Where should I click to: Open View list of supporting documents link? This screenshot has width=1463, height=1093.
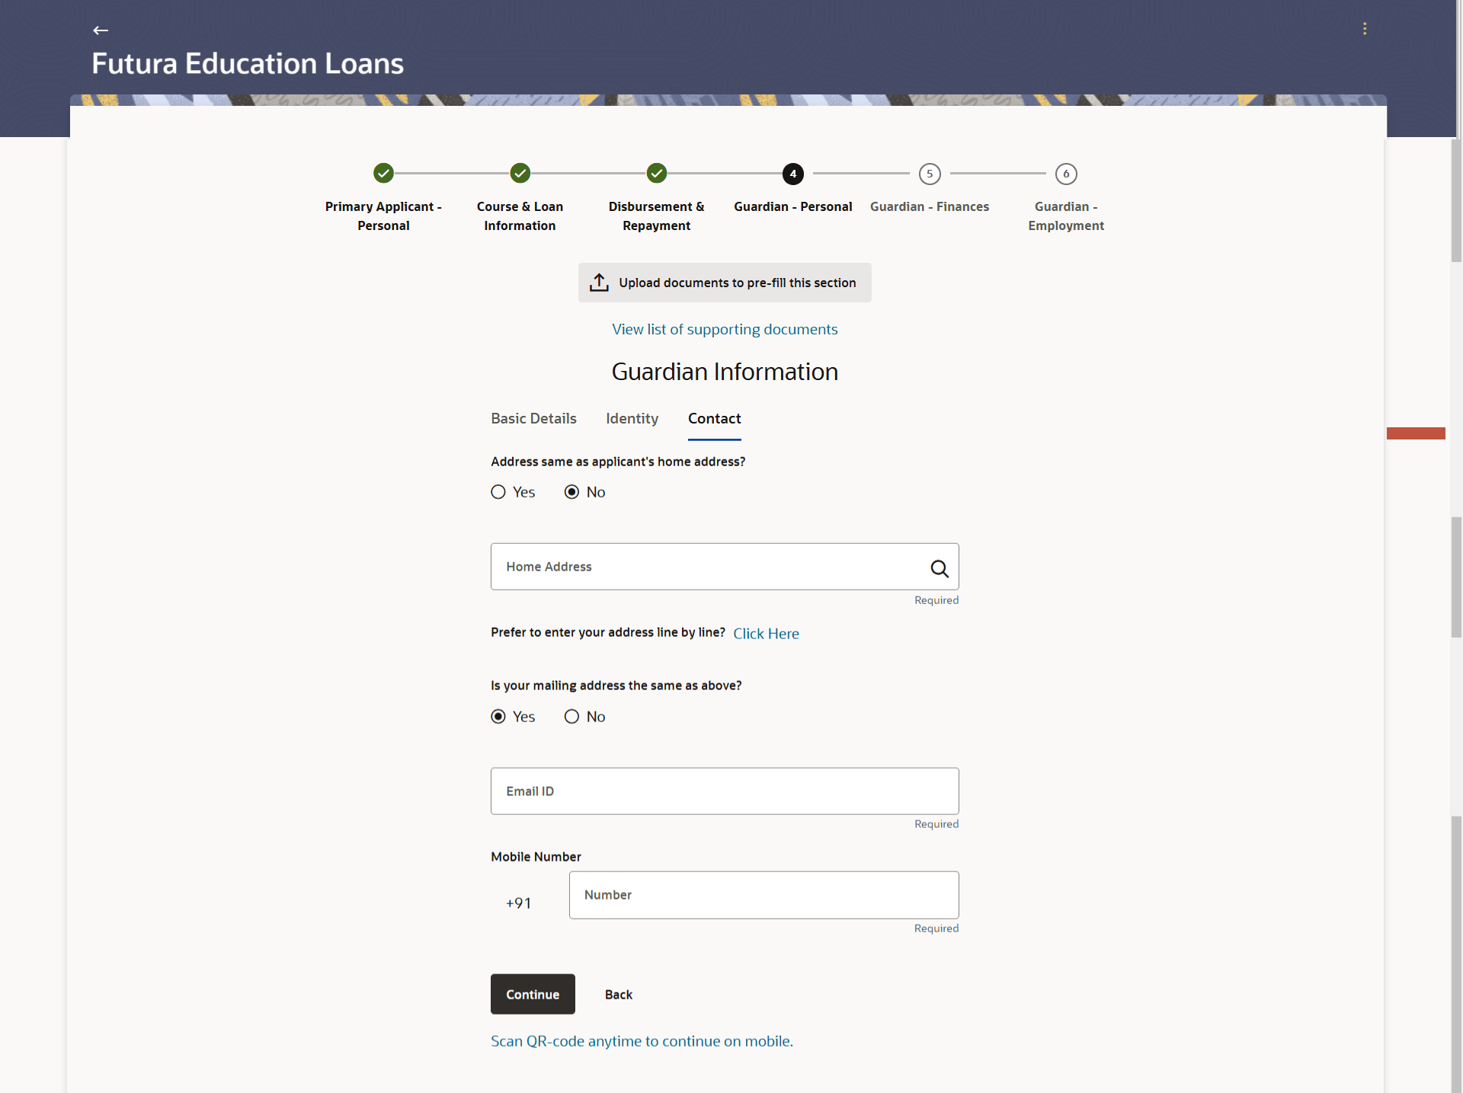pos(725,329)
